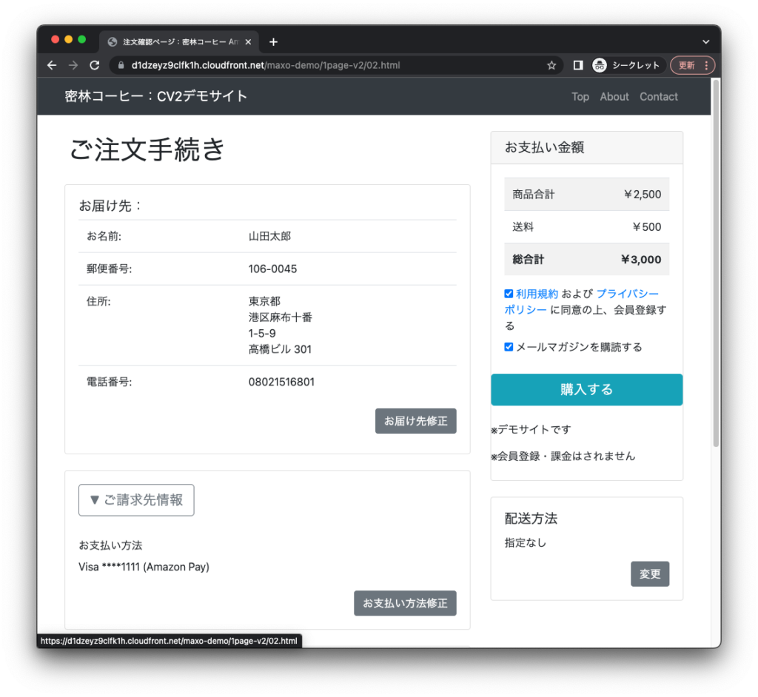The width and height of the screenshot is (758, 697).
Task: Open the About navigation item
Action: 614,97
